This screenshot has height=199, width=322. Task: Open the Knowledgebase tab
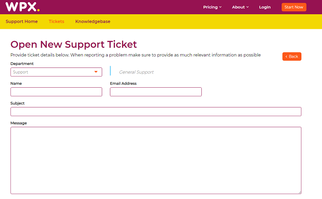(x=93, y=21)
